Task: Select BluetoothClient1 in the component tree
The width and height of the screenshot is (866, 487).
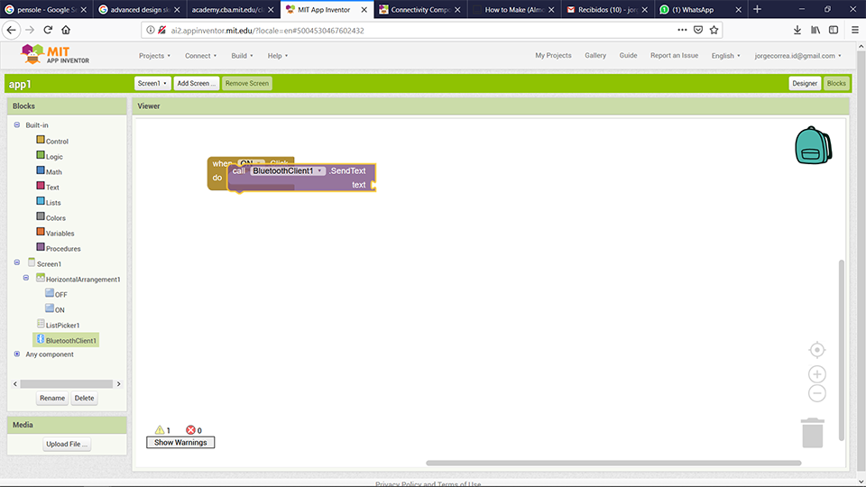Action: click(66, 340)
